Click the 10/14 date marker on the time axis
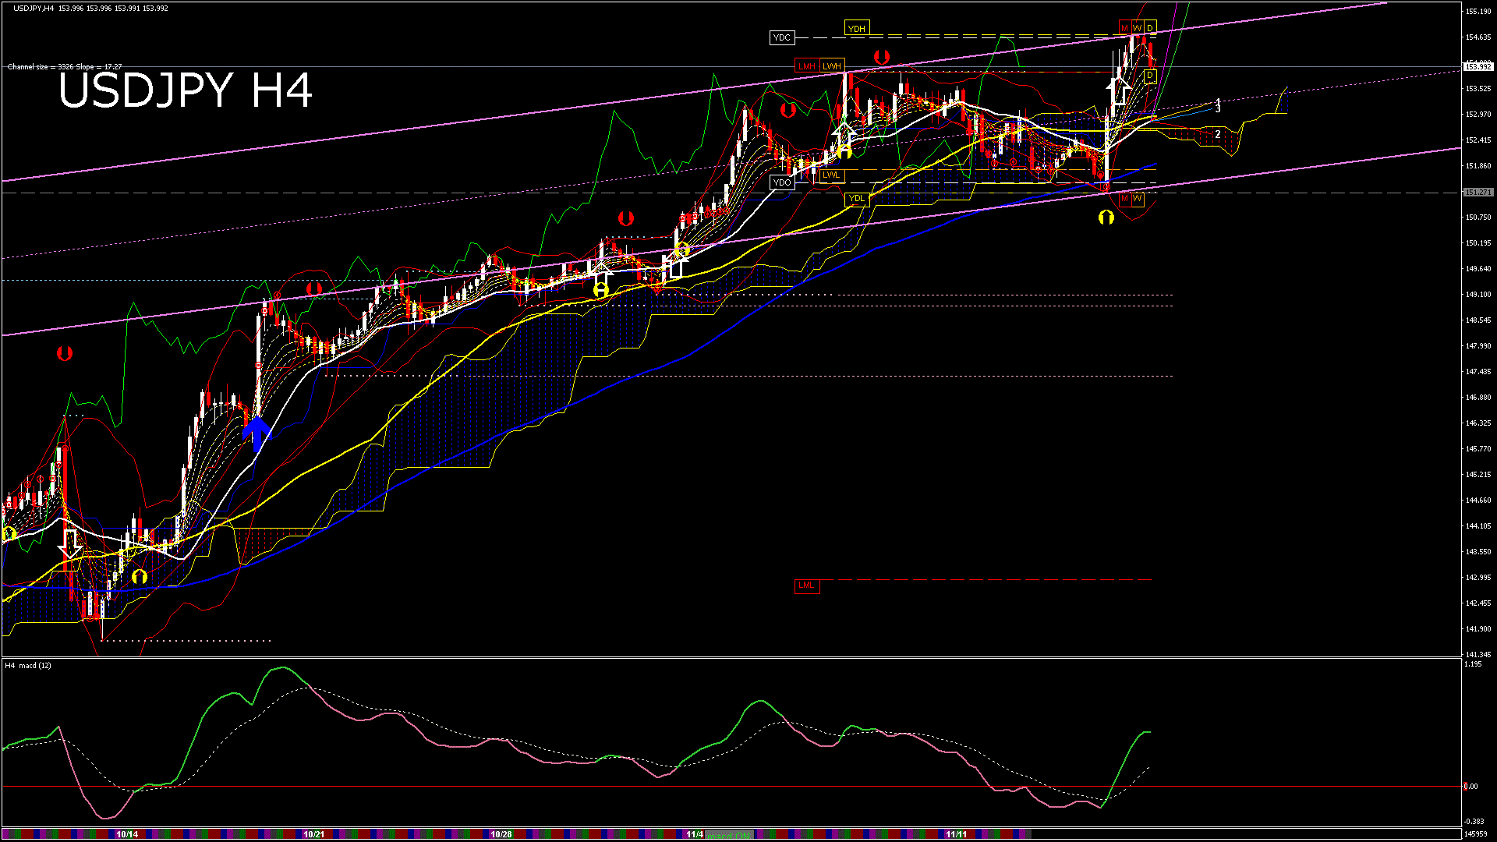Image resolution: width=1497 pixels, height=842 pixels. [127, 834]
